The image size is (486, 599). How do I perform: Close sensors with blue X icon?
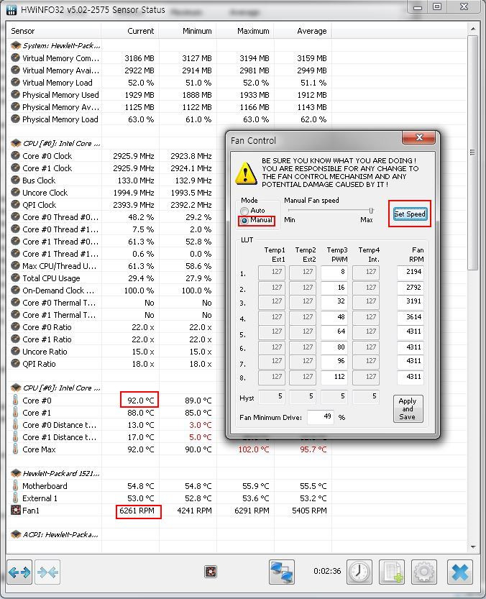click(460, 572)
